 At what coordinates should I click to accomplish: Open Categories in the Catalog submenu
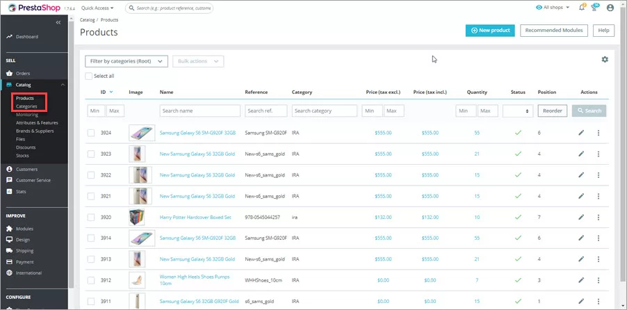point(26,106)
